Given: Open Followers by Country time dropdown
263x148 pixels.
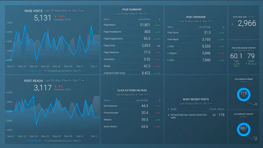Looking at the screenshot, I should tap(244, 117).
